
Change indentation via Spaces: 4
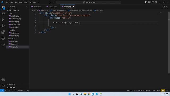click(141, 90)
